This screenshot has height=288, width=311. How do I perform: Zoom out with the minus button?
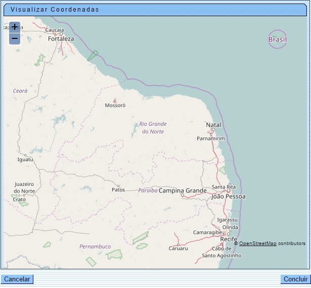[x=15, y=38]
